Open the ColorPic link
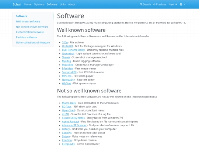This screenshot has width=199, height=149. click(x=67, y=133)
